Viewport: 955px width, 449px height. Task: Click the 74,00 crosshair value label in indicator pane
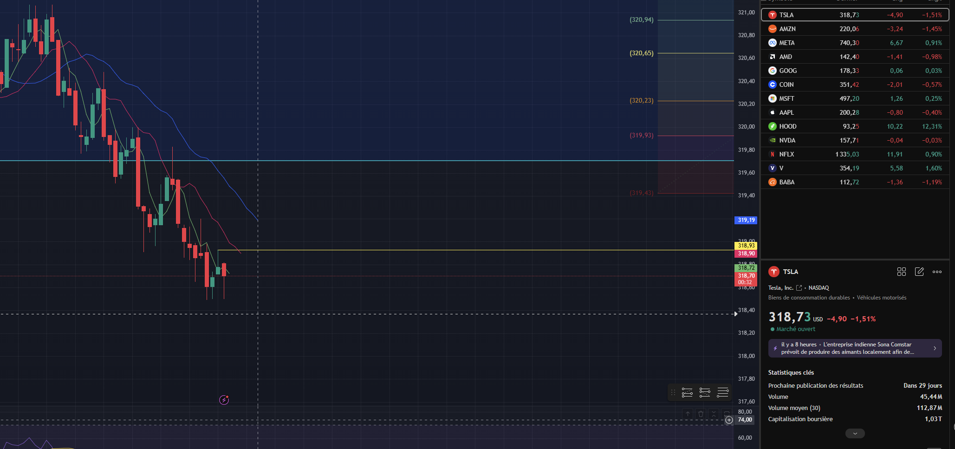pos(745,420)
